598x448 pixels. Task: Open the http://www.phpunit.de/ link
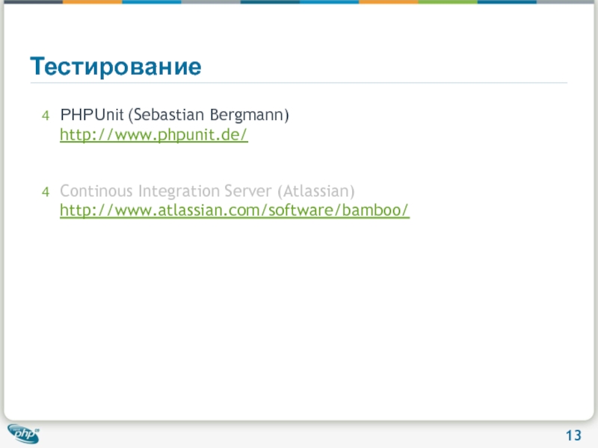tap(154, 135)
